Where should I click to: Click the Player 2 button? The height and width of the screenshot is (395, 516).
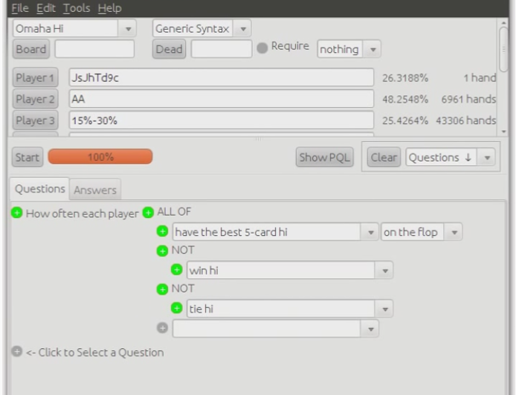[x=35, y=99]
